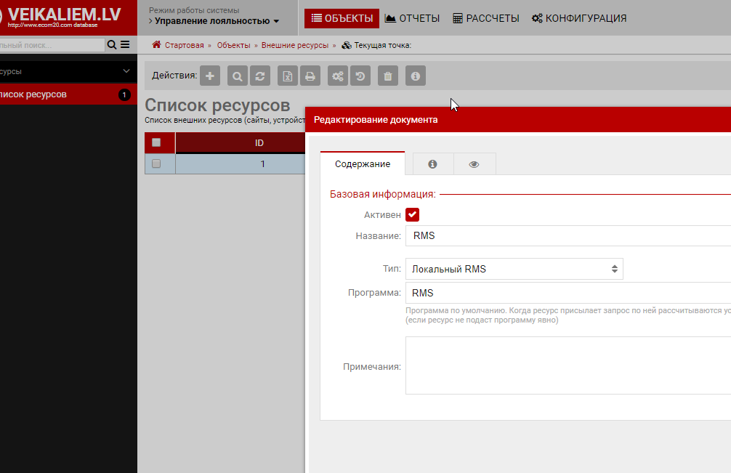This screenshot has width=731, height=473.
Task: Click the add (plus) action icon
Action: pyautogui.click(x=210, y=76)
